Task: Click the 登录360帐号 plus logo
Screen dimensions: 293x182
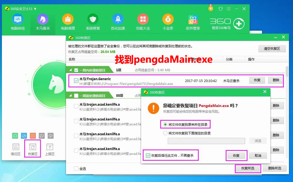Action: [x=239, y=24]
